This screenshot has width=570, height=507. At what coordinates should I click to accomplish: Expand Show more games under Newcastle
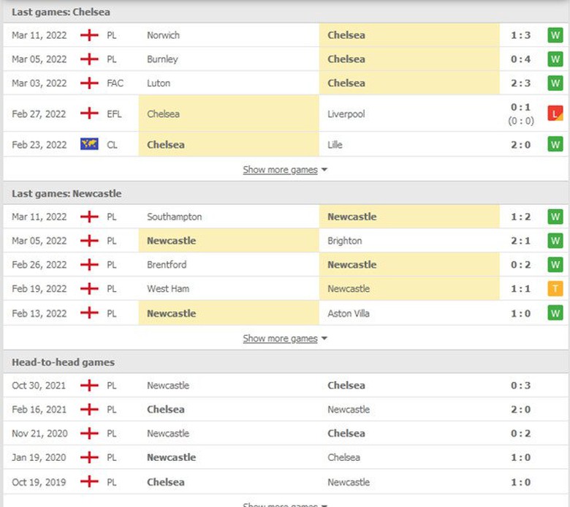click(x=284, y=339)
